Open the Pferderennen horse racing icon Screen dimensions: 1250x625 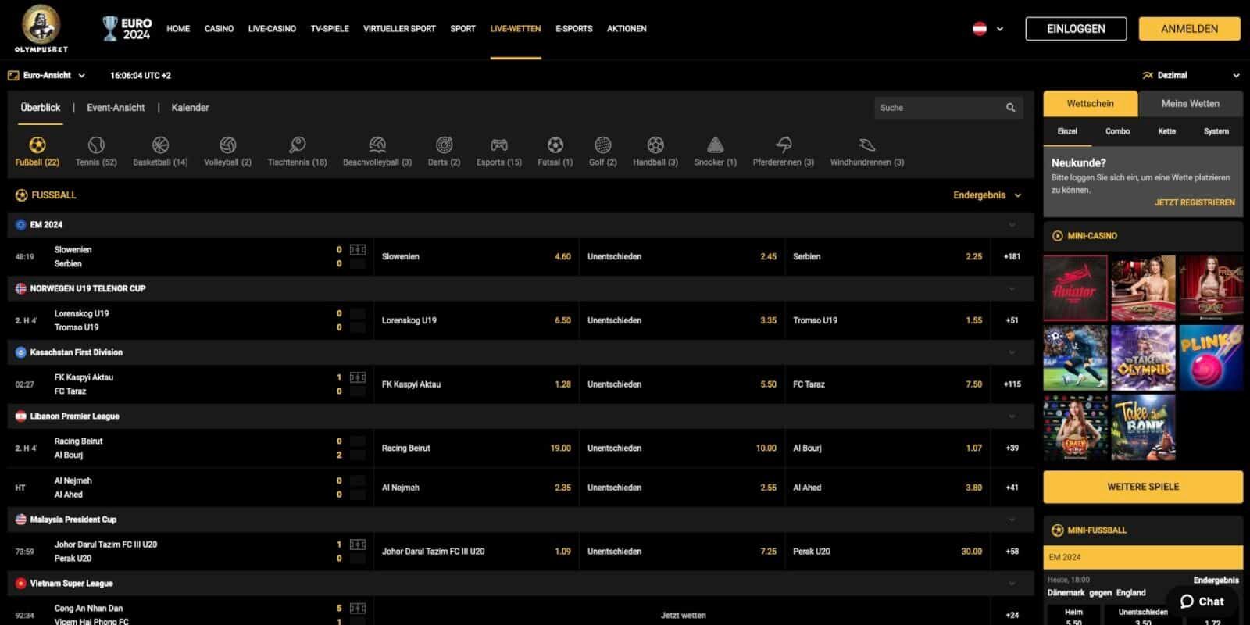click(783, 145)
